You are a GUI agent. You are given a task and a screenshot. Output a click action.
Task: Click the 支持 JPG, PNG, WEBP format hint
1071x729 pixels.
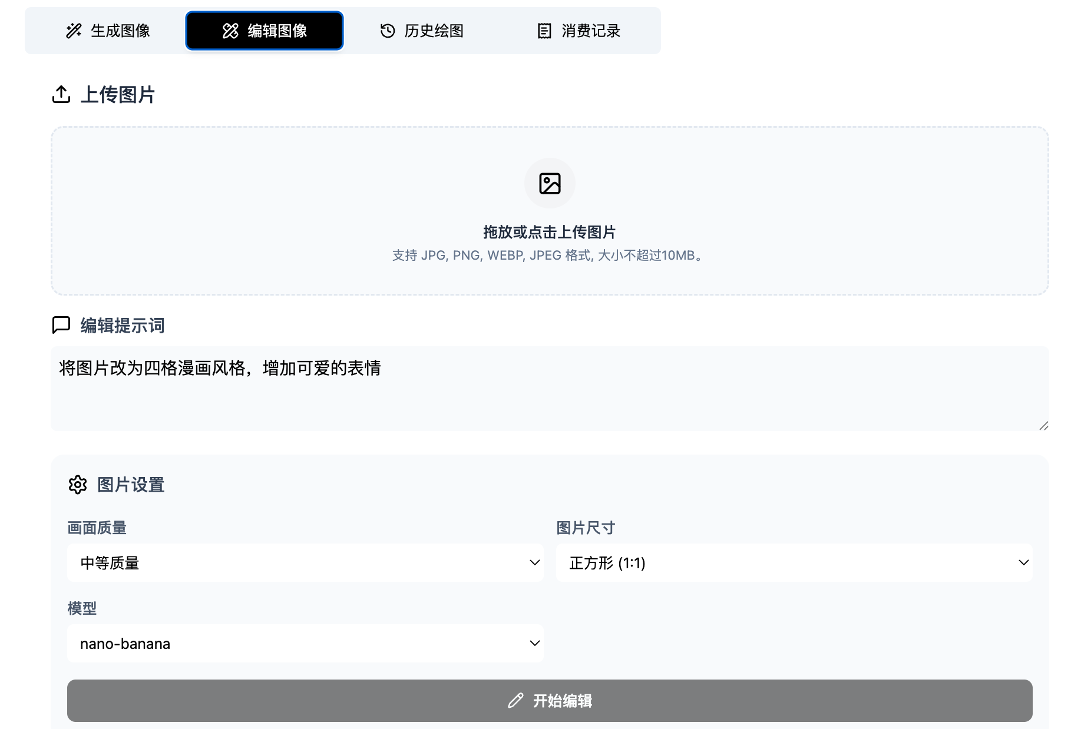click(550, 256)
